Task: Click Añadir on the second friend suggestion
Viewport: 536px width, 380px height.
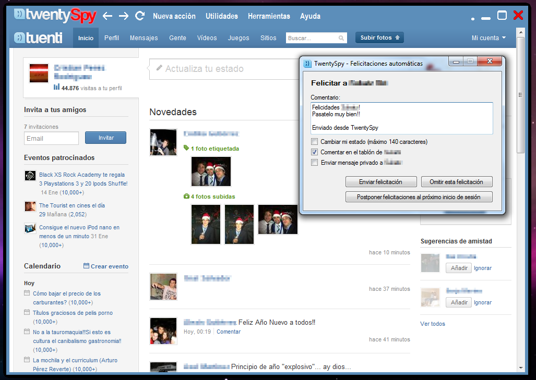Action: click(459, 302)
